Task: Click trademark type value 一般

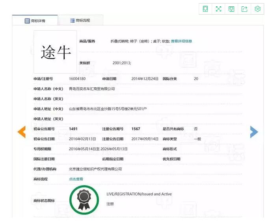Action: point(198,139)
